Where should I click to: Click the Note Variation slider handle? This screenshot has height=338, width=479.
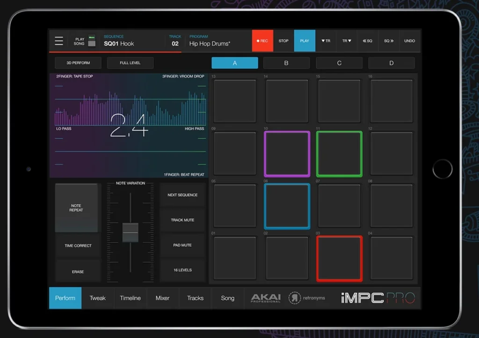[131, 232]
